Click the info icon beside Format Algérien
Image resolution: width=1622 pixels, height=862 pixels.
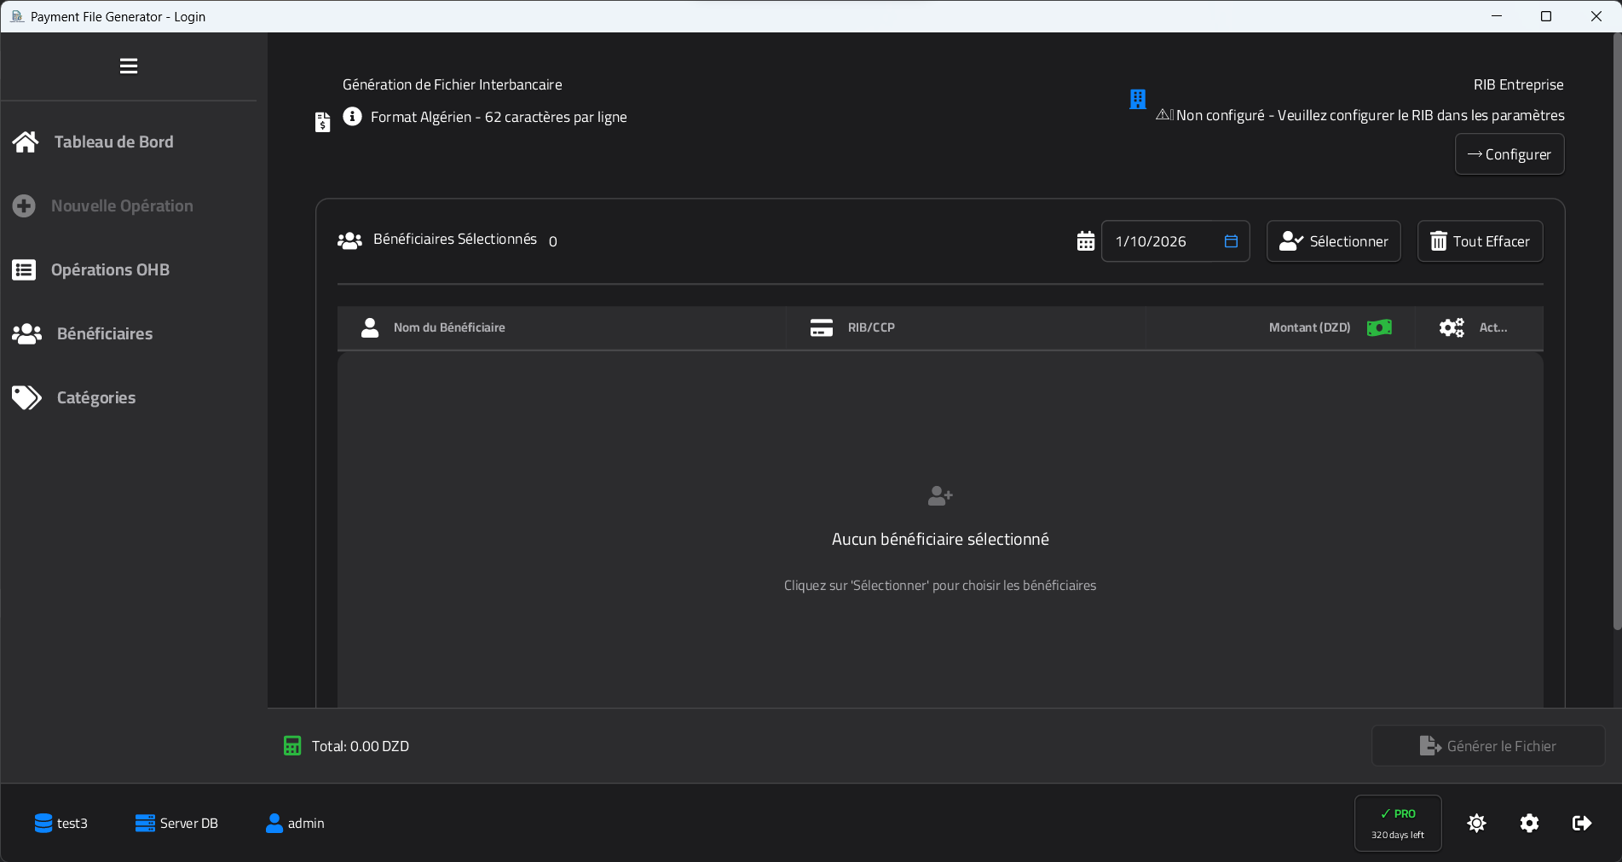(351, 117)
